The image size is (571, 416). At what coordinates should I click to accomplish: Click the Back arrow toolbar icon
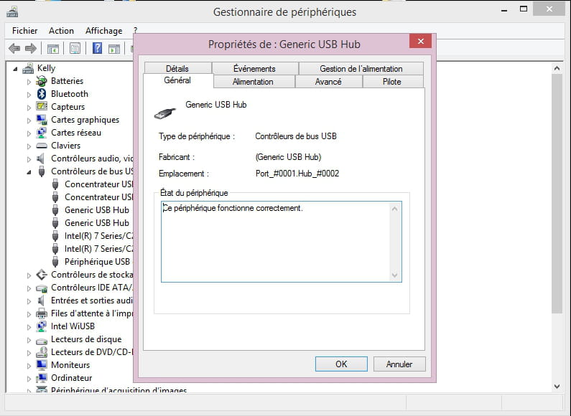click(14, 49)
